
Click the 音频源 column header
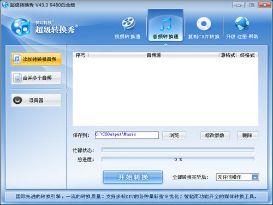[x=154, y=55]
